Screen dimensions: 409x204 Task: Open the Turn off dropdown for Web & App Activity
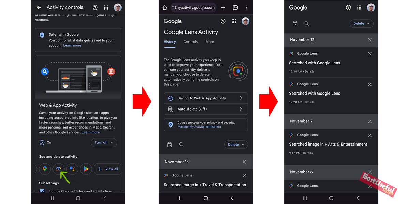[104, 142]
